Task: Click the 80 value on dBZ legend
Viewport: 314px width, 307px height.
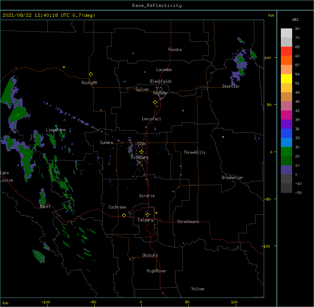Action: [297, 29]
